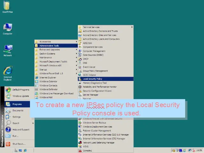Expand the Search submenu arrow

click(x=33, y=123)
